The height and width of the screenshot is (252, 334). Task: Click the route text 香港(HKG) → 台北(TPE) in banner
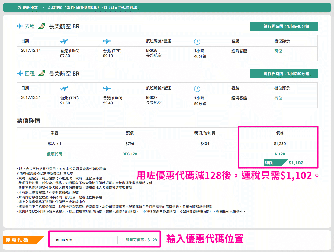(x=42, y=8)
